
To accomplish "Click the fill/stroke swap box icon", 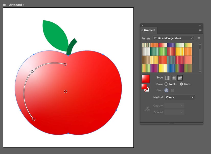I will (145, 88).
